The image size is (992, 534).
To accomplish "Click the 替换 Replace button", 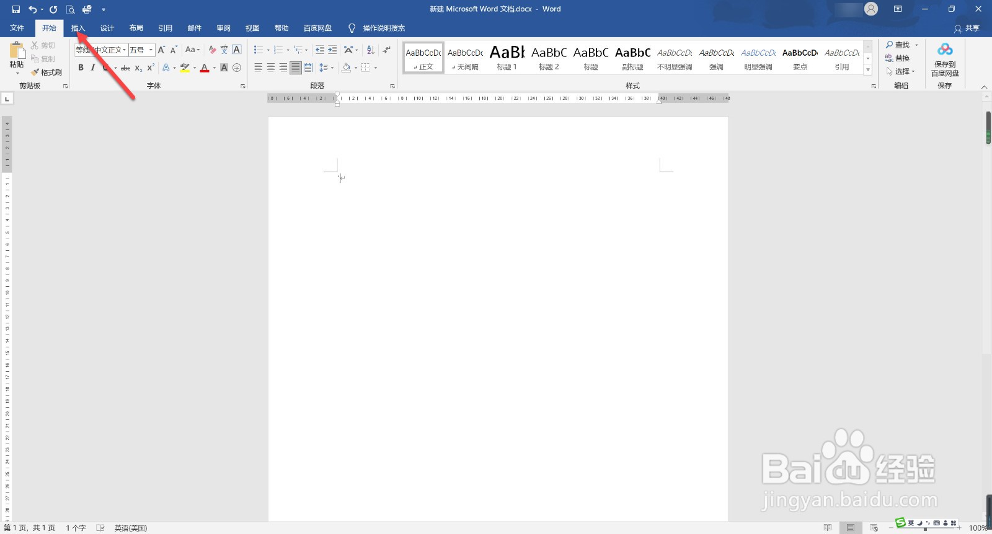I will coord(897,58).
